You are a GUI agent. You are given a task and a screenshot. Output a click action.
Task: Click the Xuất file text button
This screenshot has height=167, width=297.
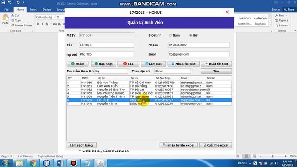(x=216, y=64)
